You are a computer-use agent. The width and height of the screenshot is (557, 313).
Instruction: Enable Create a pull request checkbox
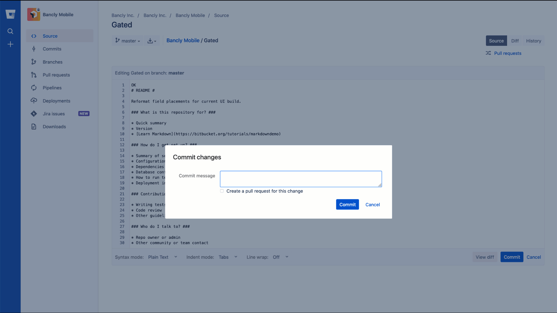click(222, 191)
